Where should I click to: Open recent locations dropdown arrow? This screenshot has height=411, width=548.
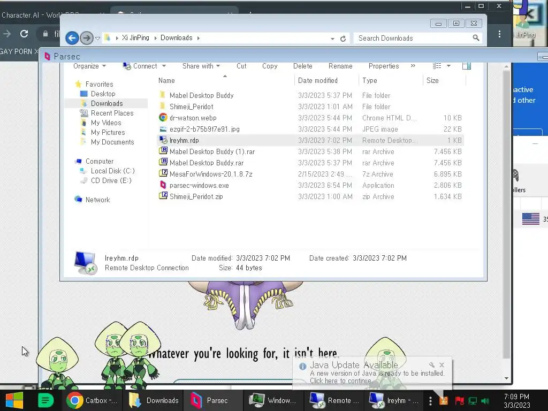pos(97,38)
